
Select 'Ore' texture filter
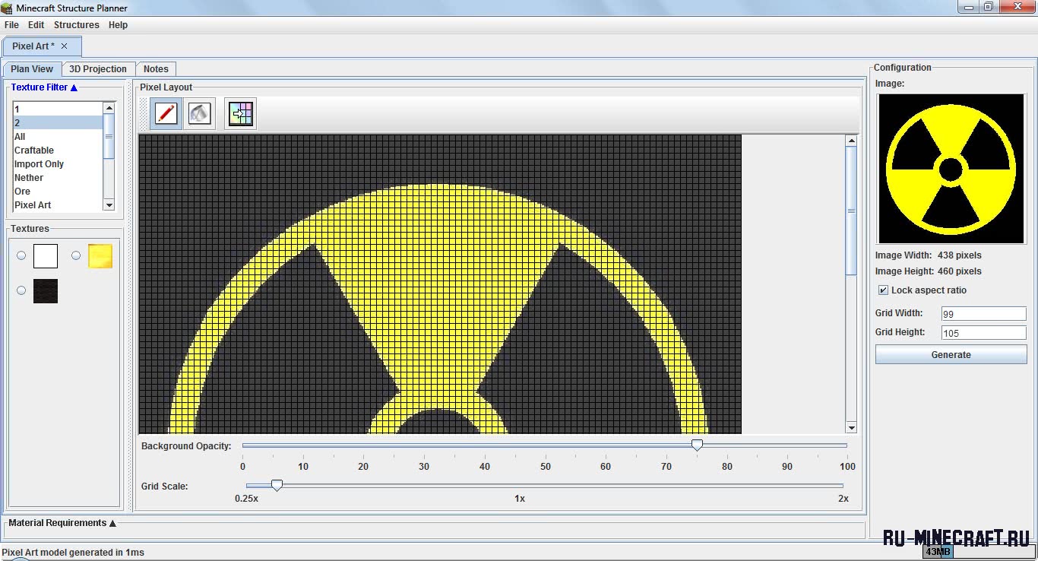[x=58, y=192]
